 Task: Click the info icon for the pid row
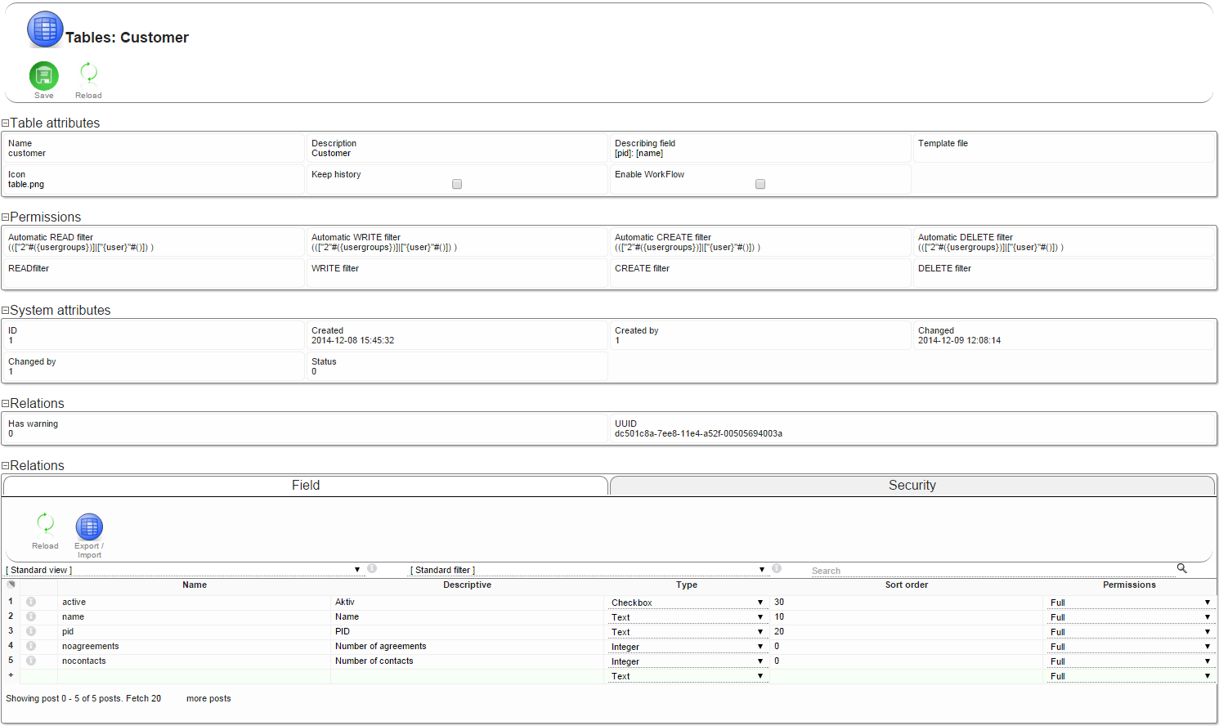coord(31,631)
